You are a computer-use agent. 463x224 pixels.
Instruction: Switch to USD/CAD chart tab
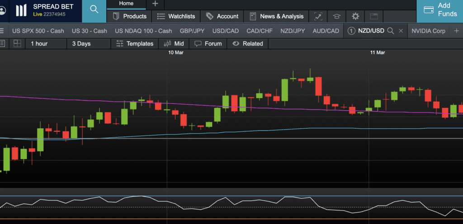coord(226,31)
